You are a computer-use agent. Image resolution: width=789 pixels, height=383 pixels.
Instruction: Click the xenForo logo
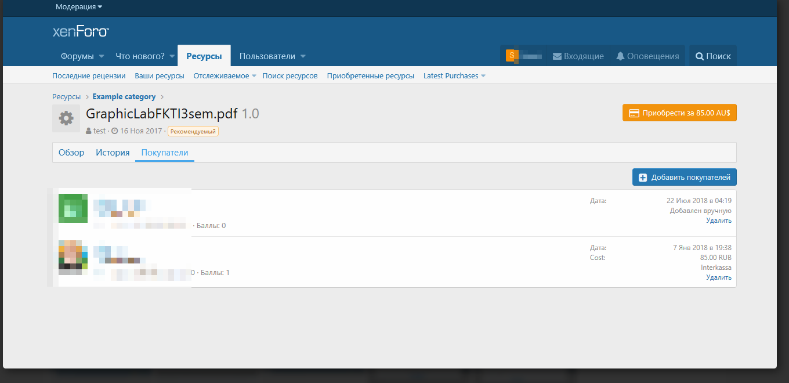click(x=81, y=31)
